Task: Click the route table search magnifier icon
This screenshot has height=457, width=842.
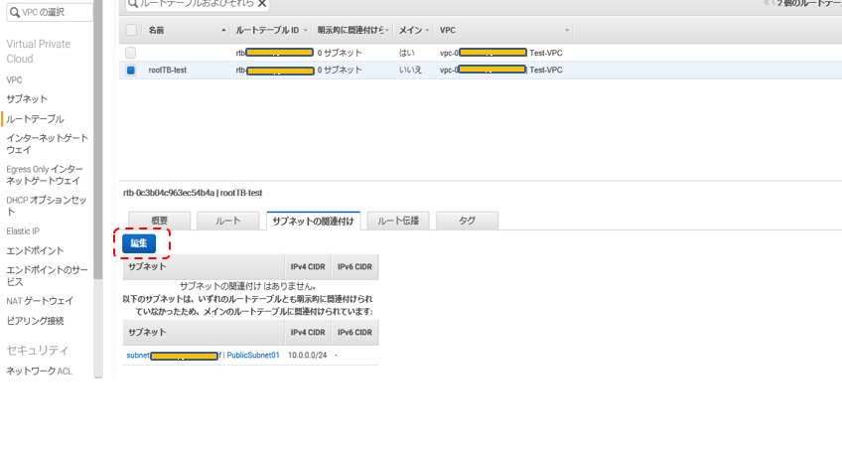Action: (x=133, y=4)
